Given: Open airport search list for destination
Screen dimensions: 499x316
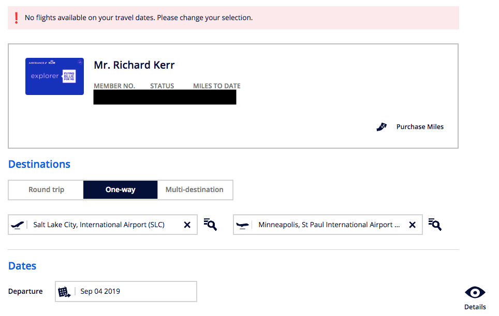Looking at the screenshot, I should tap(435, 225).
